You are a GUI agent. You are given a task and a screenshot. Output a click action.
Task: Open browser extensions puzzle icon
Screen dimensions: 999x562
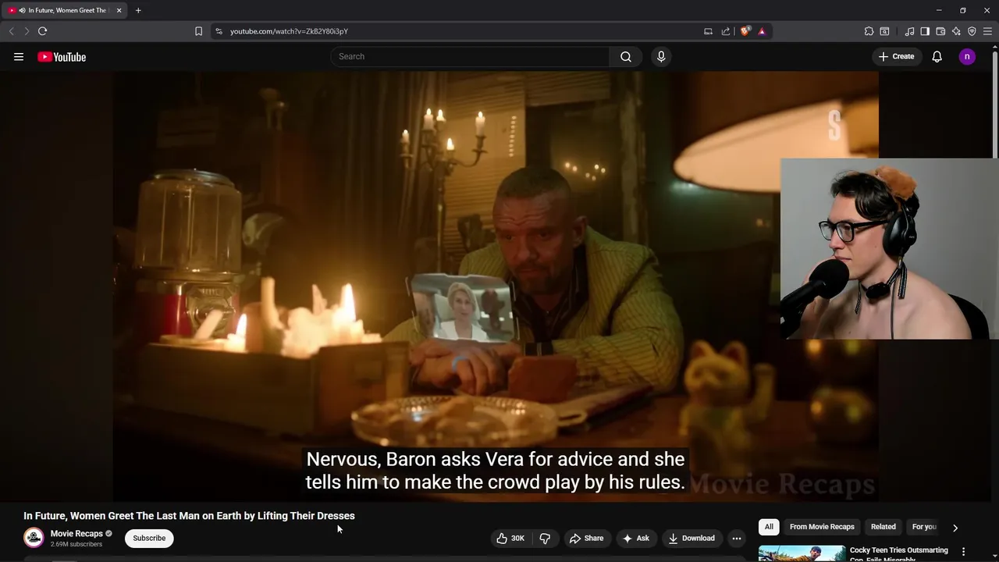(x=869, y=31)
